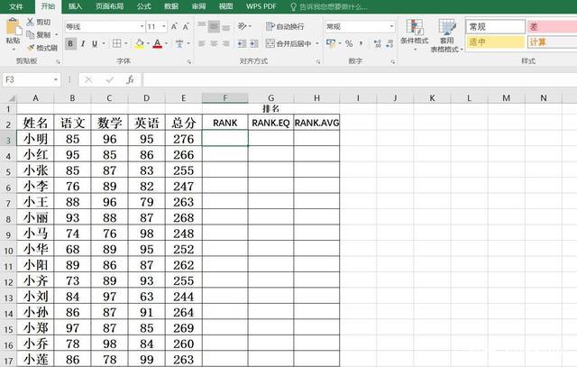Open Format as Table (套用表格格式)
Image resolution: width=577 pixels, height=367 pixels.
click(447, 35)
